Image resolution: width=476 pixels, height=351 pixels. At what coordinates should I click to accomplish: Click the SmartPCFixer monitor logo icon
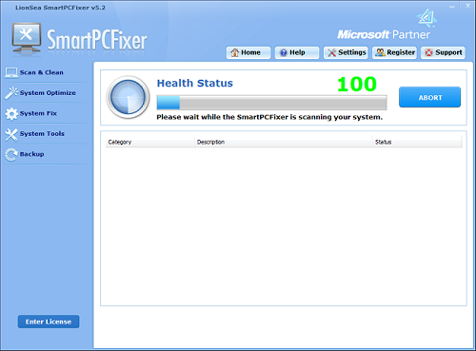click(x=27, y=38)
